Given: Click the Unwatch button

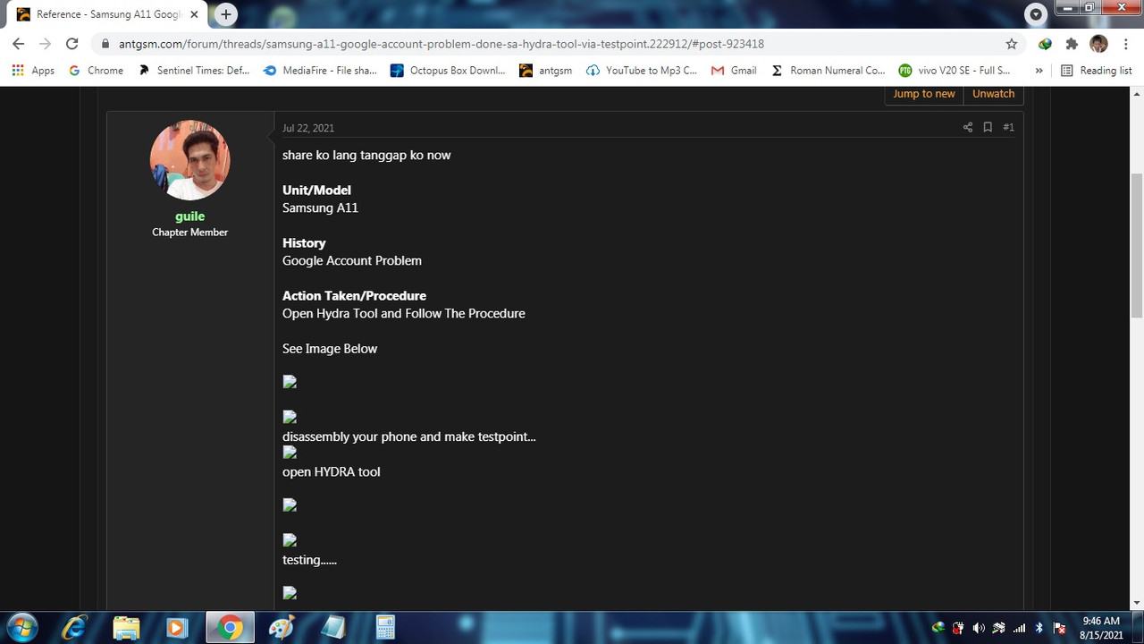Looking at the screenshot, I should (993, 94).
